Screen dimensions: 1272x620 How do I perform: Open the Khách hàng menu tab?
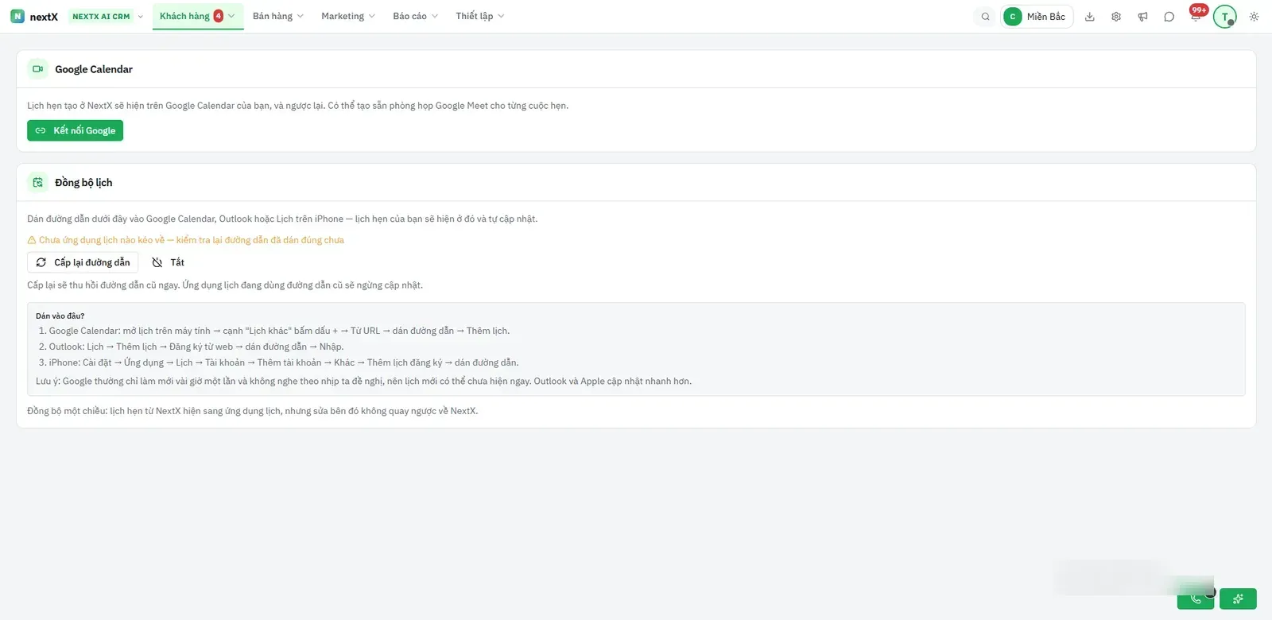coord(197,16)
